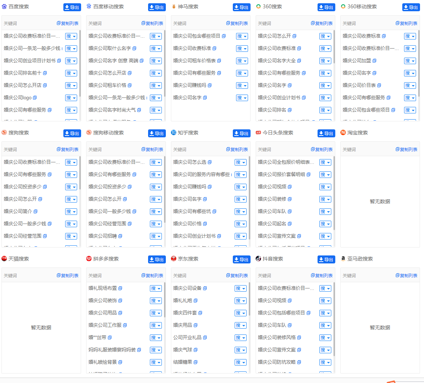Copy keyword 婚庆公司排名 in 360搜索 panel
Screen dimensions: 424x383
pyautogui.click(x=290, y=110)
